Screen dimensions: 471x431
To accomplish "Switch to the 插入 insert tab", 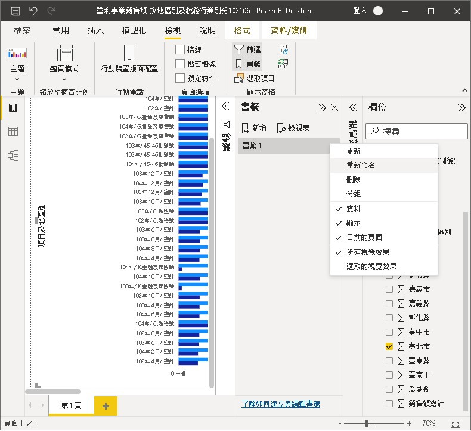I will point(95,30).
